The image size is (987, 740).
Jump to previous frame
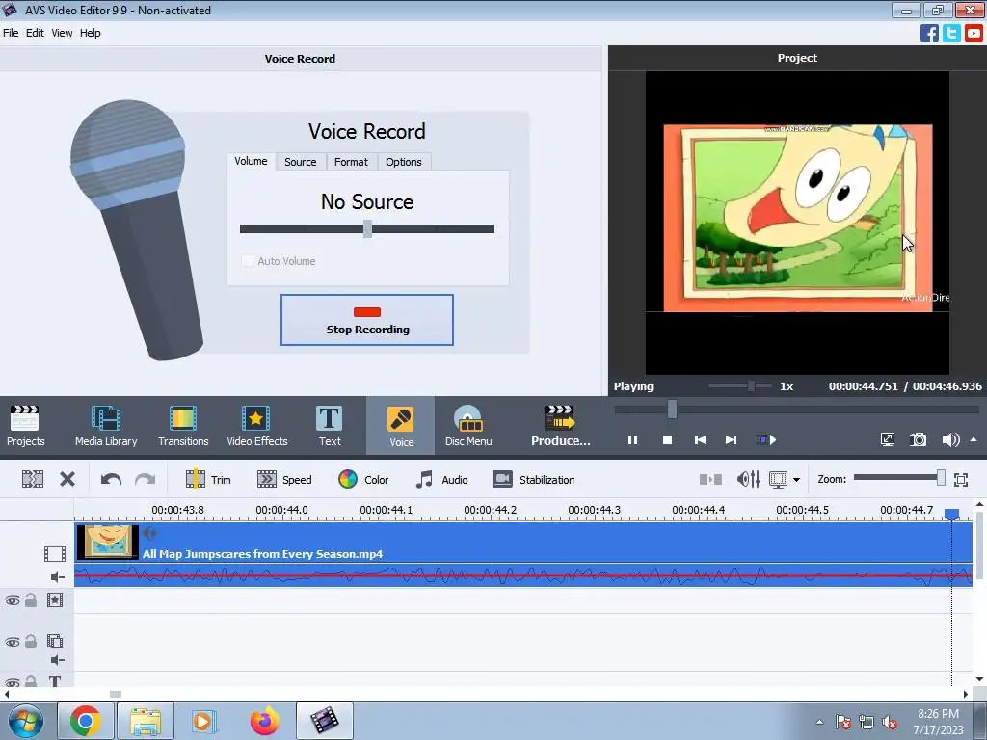tap(700, 439)
